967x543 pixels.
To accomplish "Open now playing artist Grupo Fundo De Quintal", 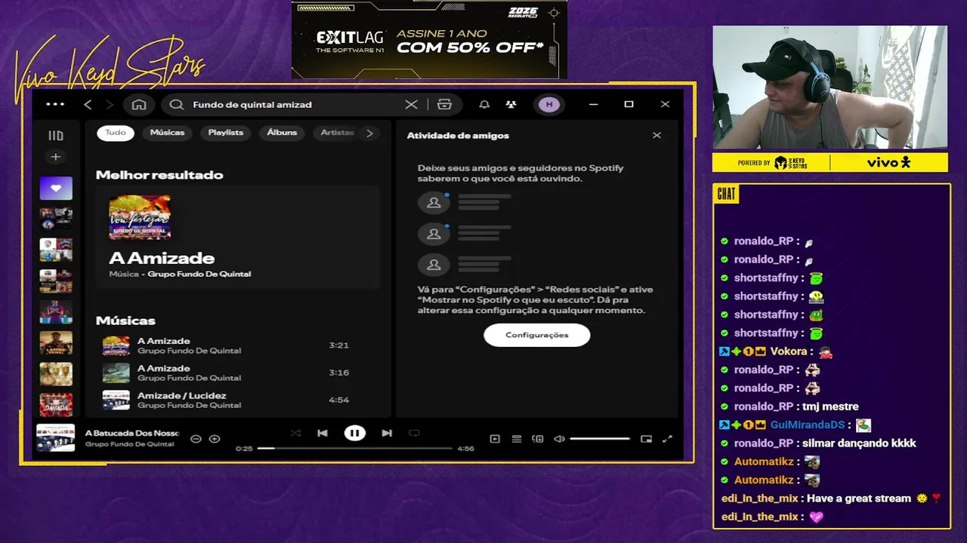I will tap(129, 444).
